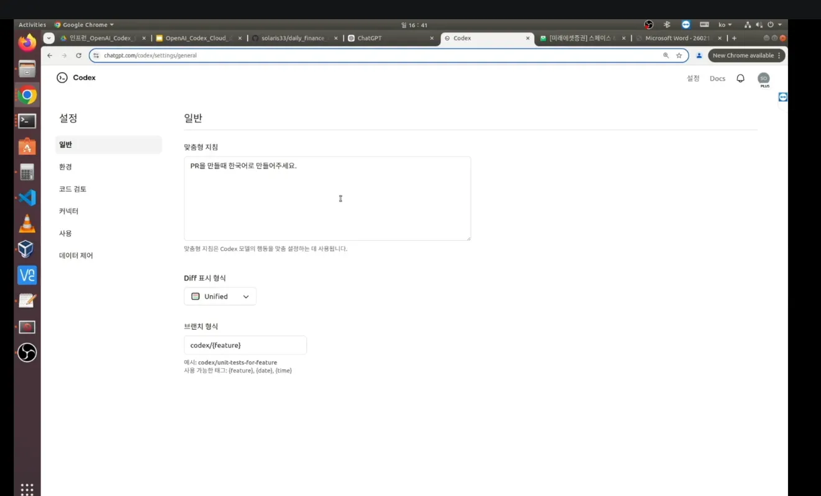Select 커넥터 in settings sidebar
Image resolution: width=821 pixels, height=496 pixels.
(109, 211)
